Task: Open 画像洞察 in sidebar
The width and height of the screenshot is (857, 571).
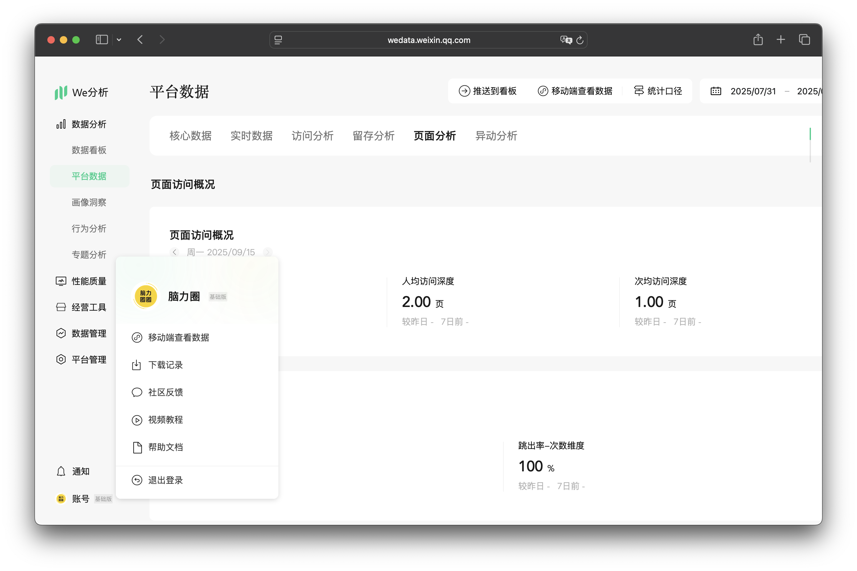Action: (x=89, y=202)
